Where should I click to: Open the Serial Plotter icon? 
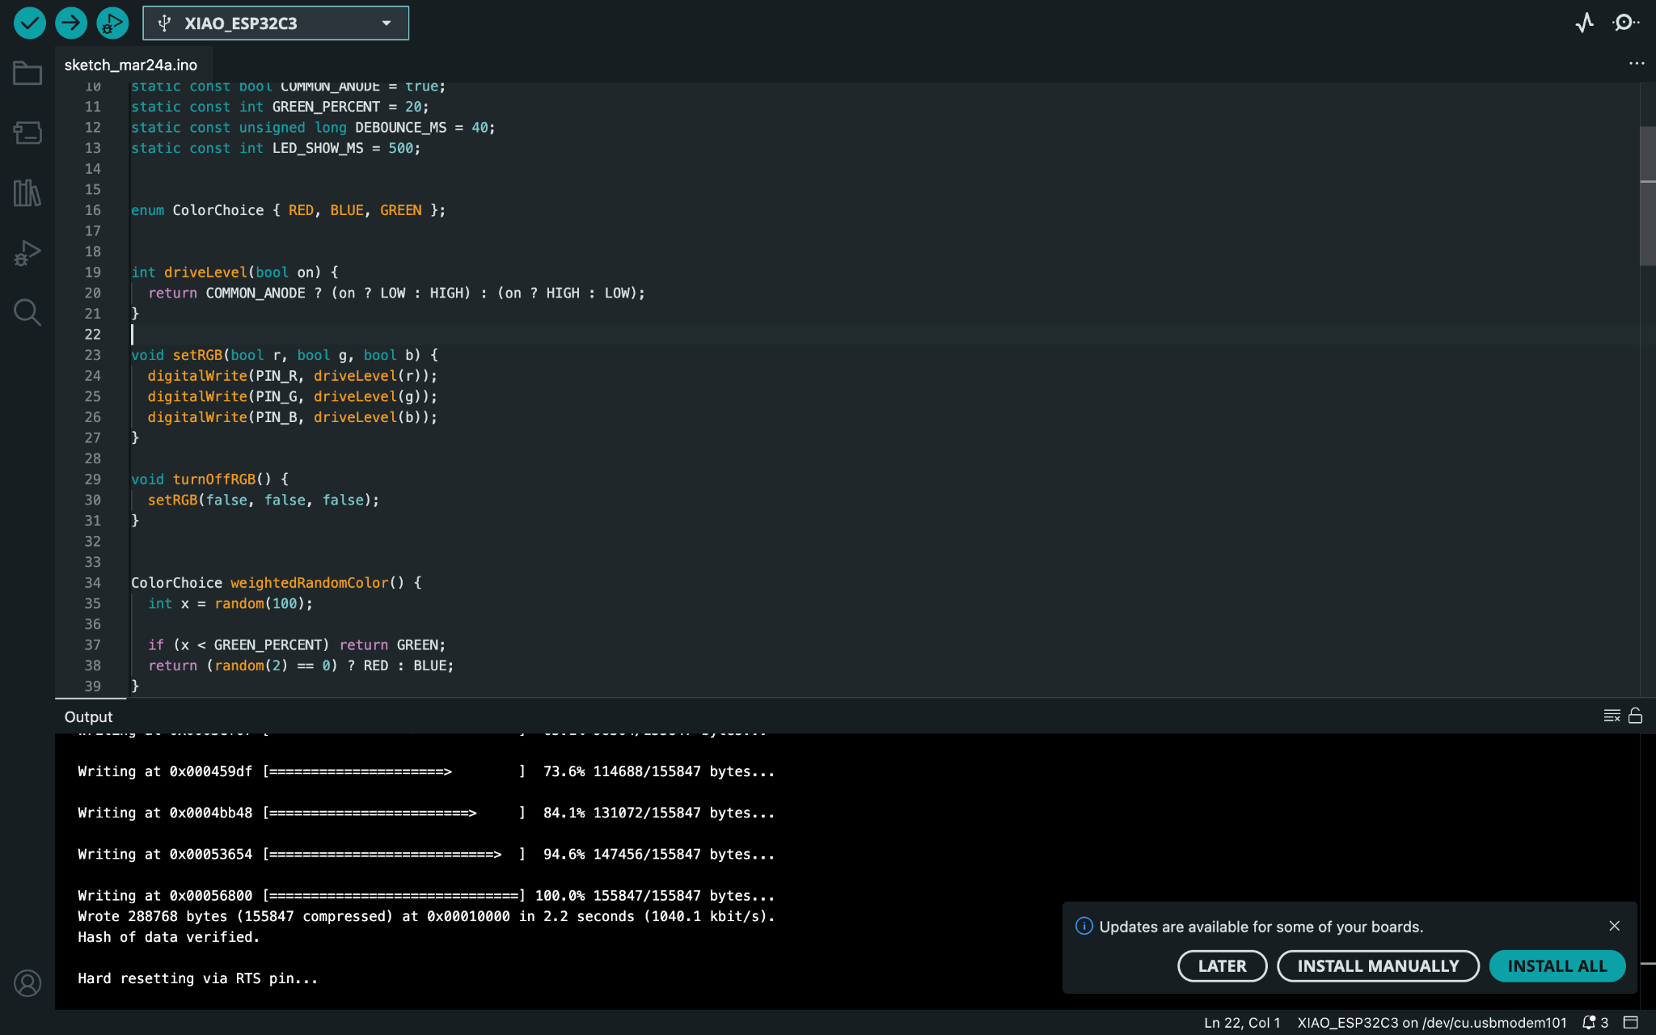pos(1584,23)
